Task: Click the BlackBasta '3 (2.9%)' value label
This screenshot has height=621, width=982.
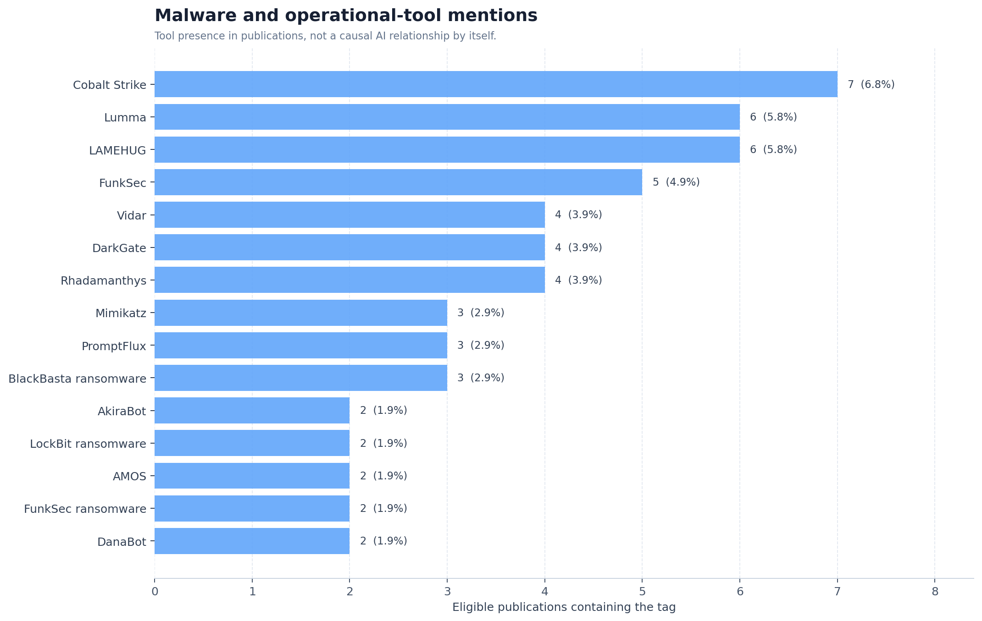Action: [x=481, y=378]
